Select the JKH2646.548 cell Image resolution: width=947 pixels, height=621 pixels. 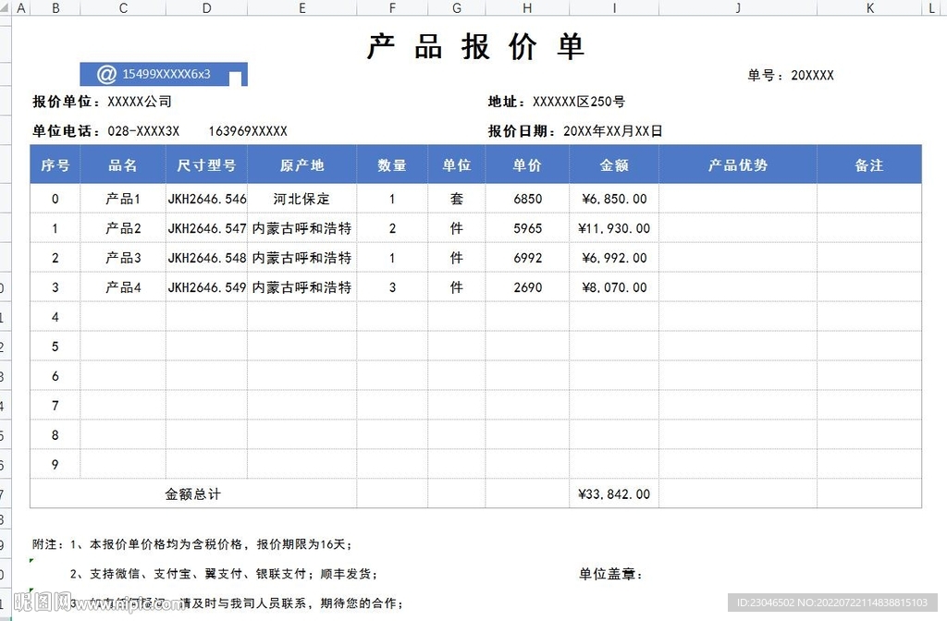pos(206,258)
